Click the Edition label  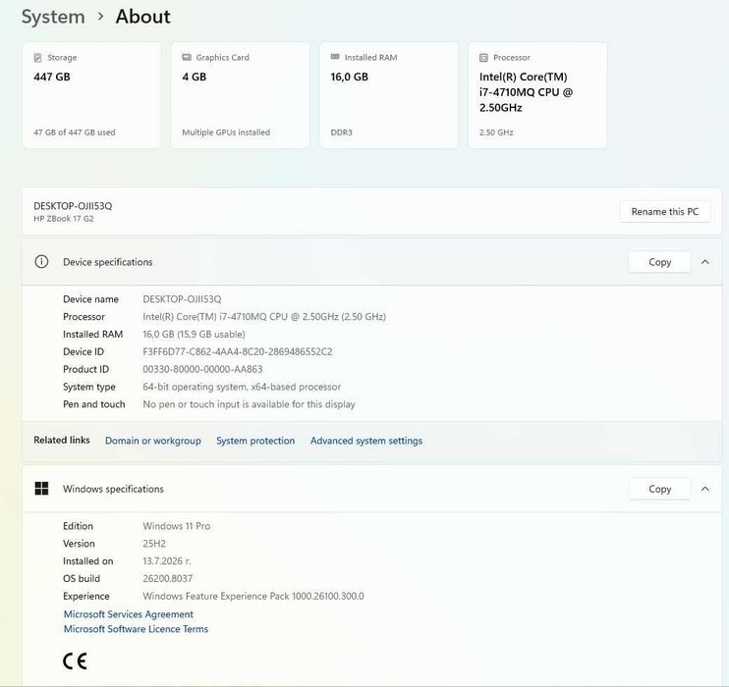click(78, 526)
